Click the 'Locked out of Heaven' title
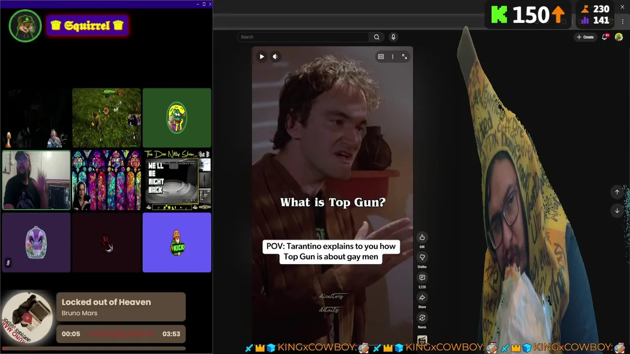The height and width of the screenshot is (354, 630). (106, 302)
